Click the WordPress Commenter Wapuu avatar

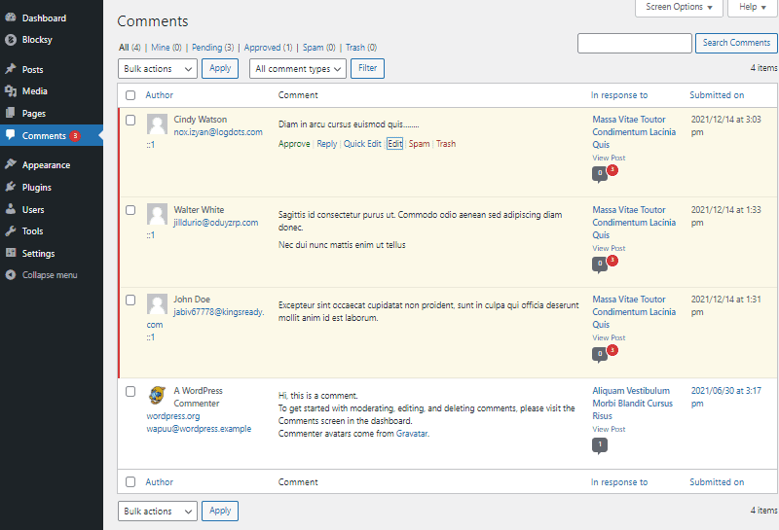(x=157, y=396)
